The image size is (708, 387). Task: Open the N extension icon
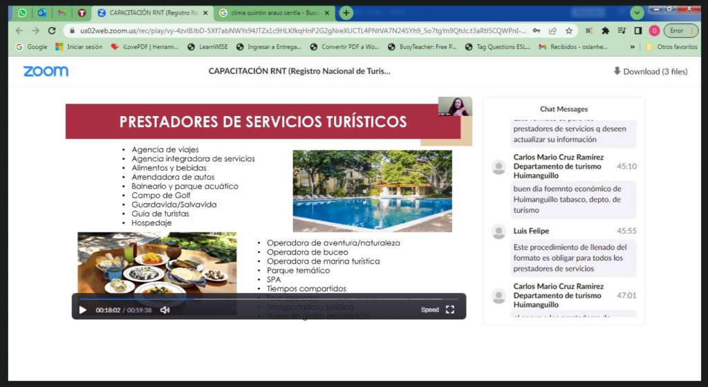[589, 30]
